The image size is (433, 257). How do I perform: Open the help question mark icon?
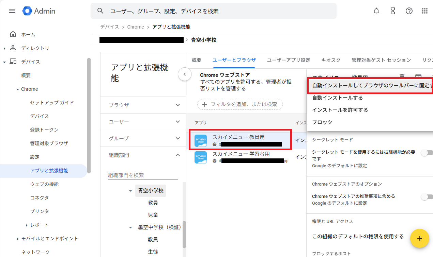coord(409,11)
